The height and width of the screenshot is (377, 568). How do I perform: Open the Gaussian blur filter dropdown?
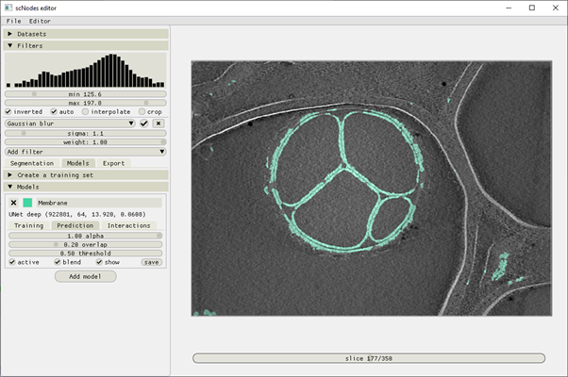(x=70, y=123)
